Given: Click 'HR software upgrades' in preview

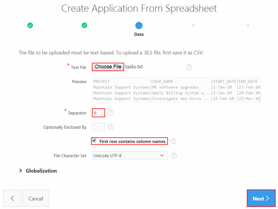Looking at the screenshot, I should [175, 87].
